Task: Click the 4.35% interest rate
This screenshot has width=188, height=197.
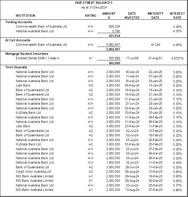Action: [177, 31]
